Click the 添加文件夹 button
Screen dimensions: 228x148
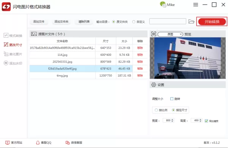coord(61,22)
